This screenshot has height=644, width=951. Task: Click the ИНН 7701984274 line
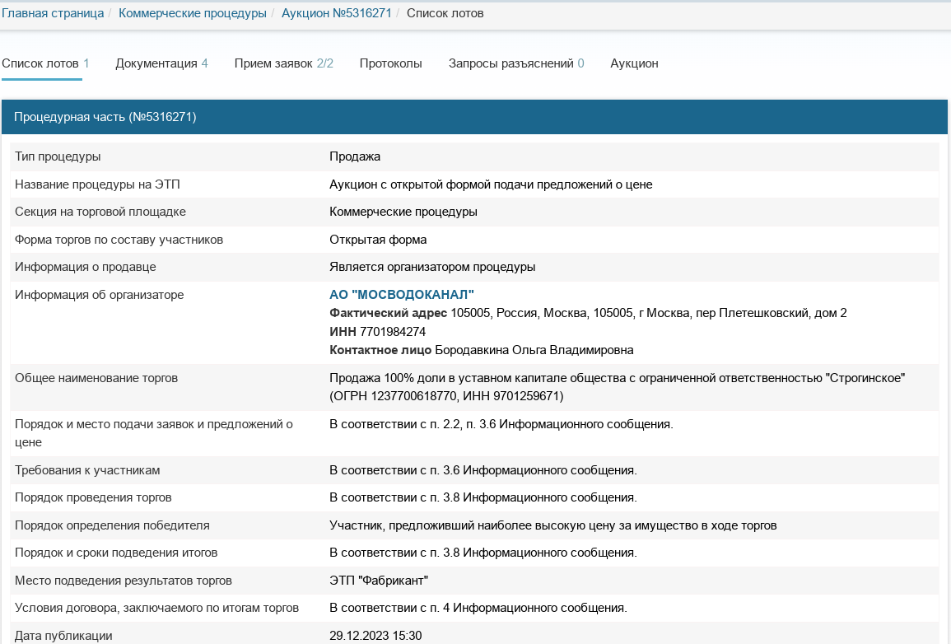377,332
